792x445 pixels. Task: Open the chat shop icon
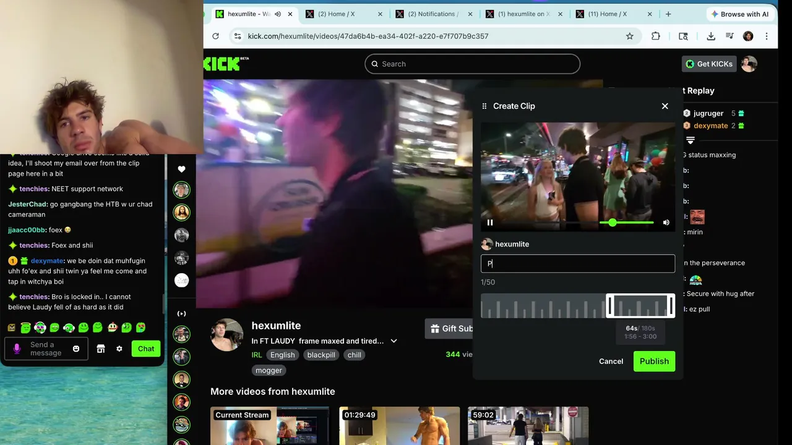tap(101, 349)
